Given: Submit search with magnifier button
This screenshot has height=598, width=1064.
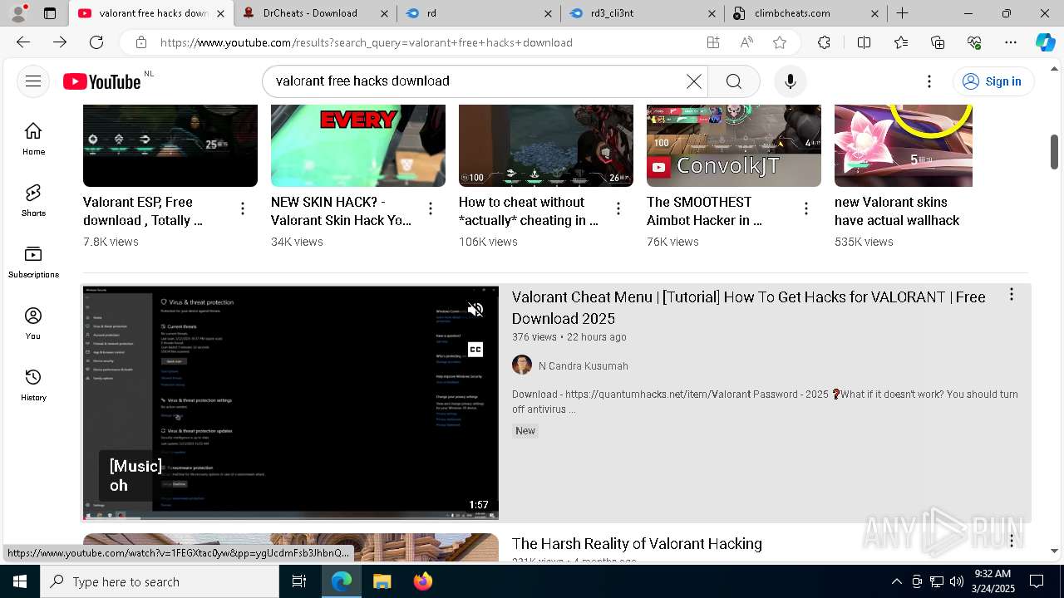Looking at the screenshot, I should pyautogui.click(x=733, y=81).
